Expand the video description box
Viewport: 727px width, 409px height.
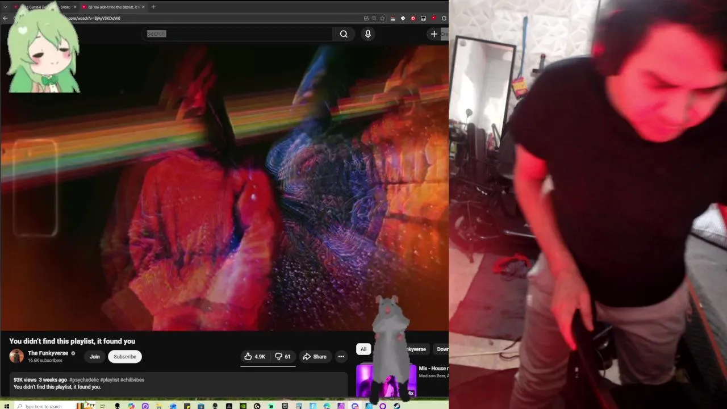[x=178, y=383]
